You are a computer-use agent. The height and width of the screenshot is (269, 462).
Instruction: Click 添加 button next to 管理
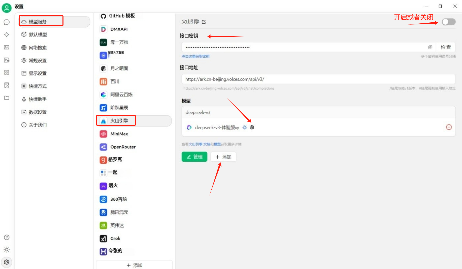click(223, 157)
